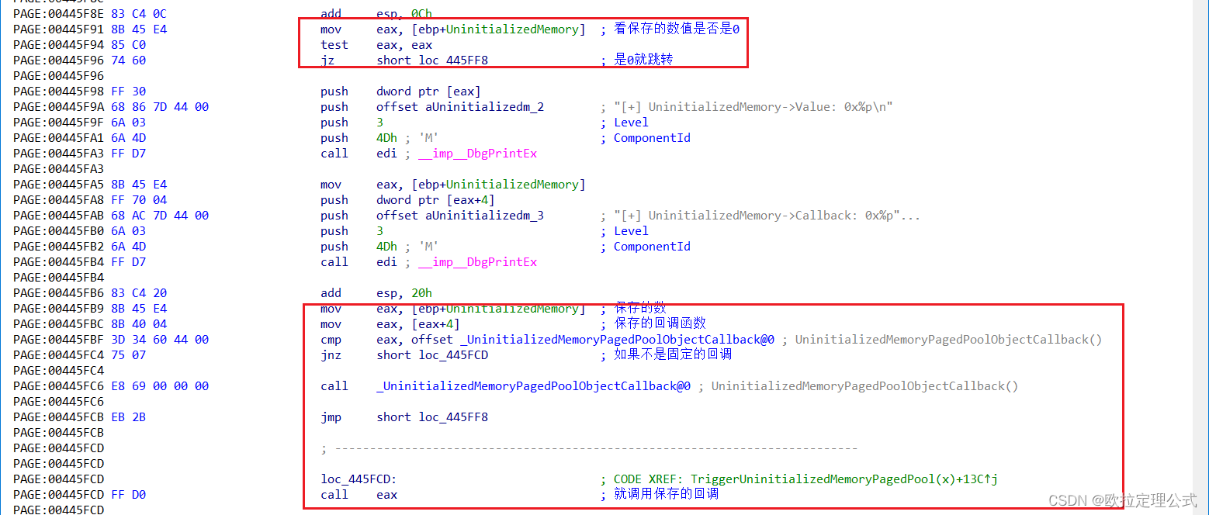Click the loc_445FF8 jump target after jz
This screenshot has height=515, width=1209.
pyautogui.click(x=453, y=60)
